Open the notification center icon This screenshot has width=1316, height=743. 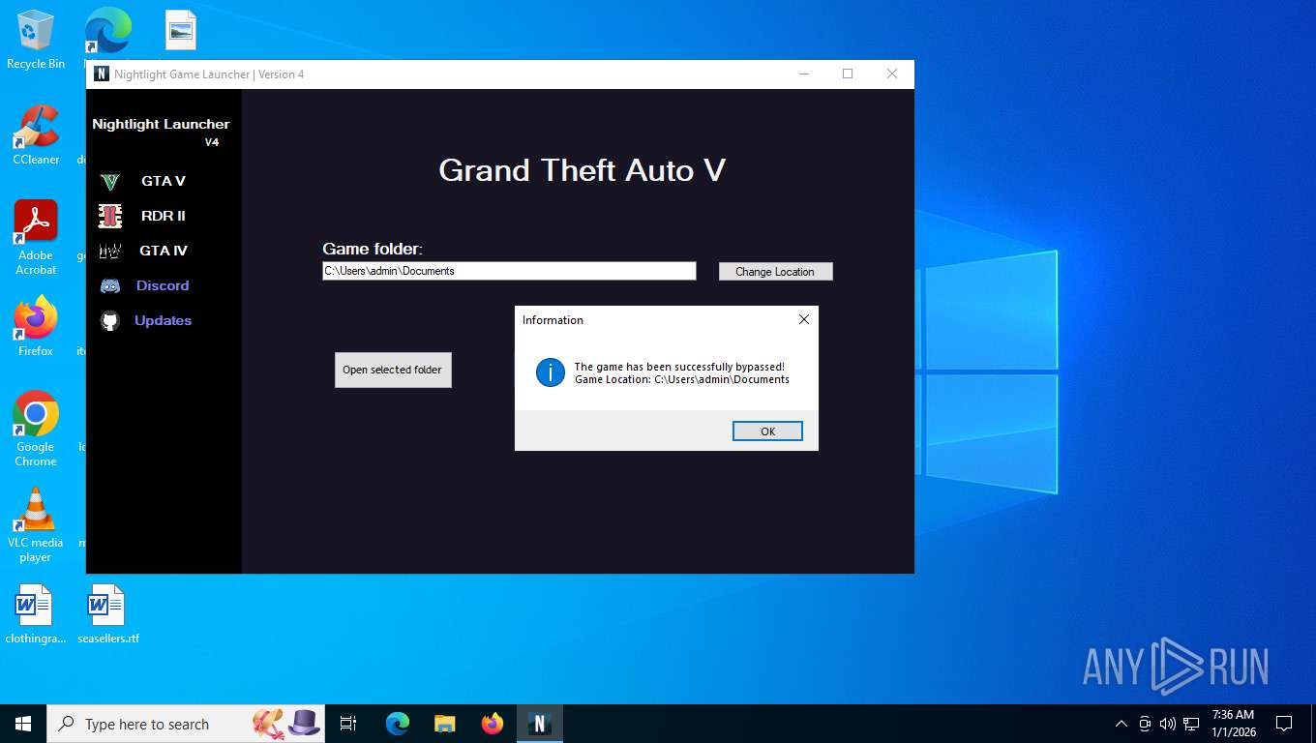pyautogui.click(x=1284, y=724)
